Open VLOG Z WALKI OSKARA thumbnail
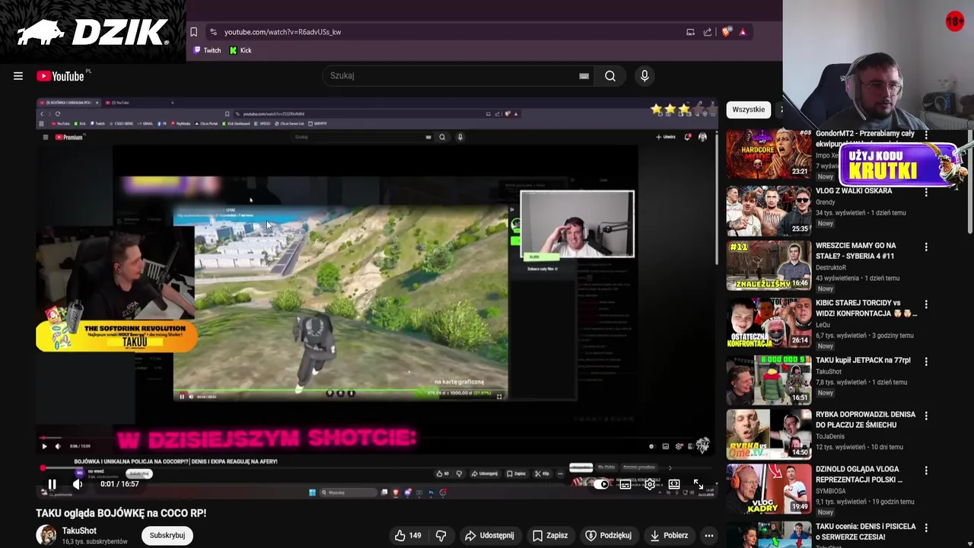Image resolution: width=974 pixels, height=548 pixels. click(x=769, y=212)
